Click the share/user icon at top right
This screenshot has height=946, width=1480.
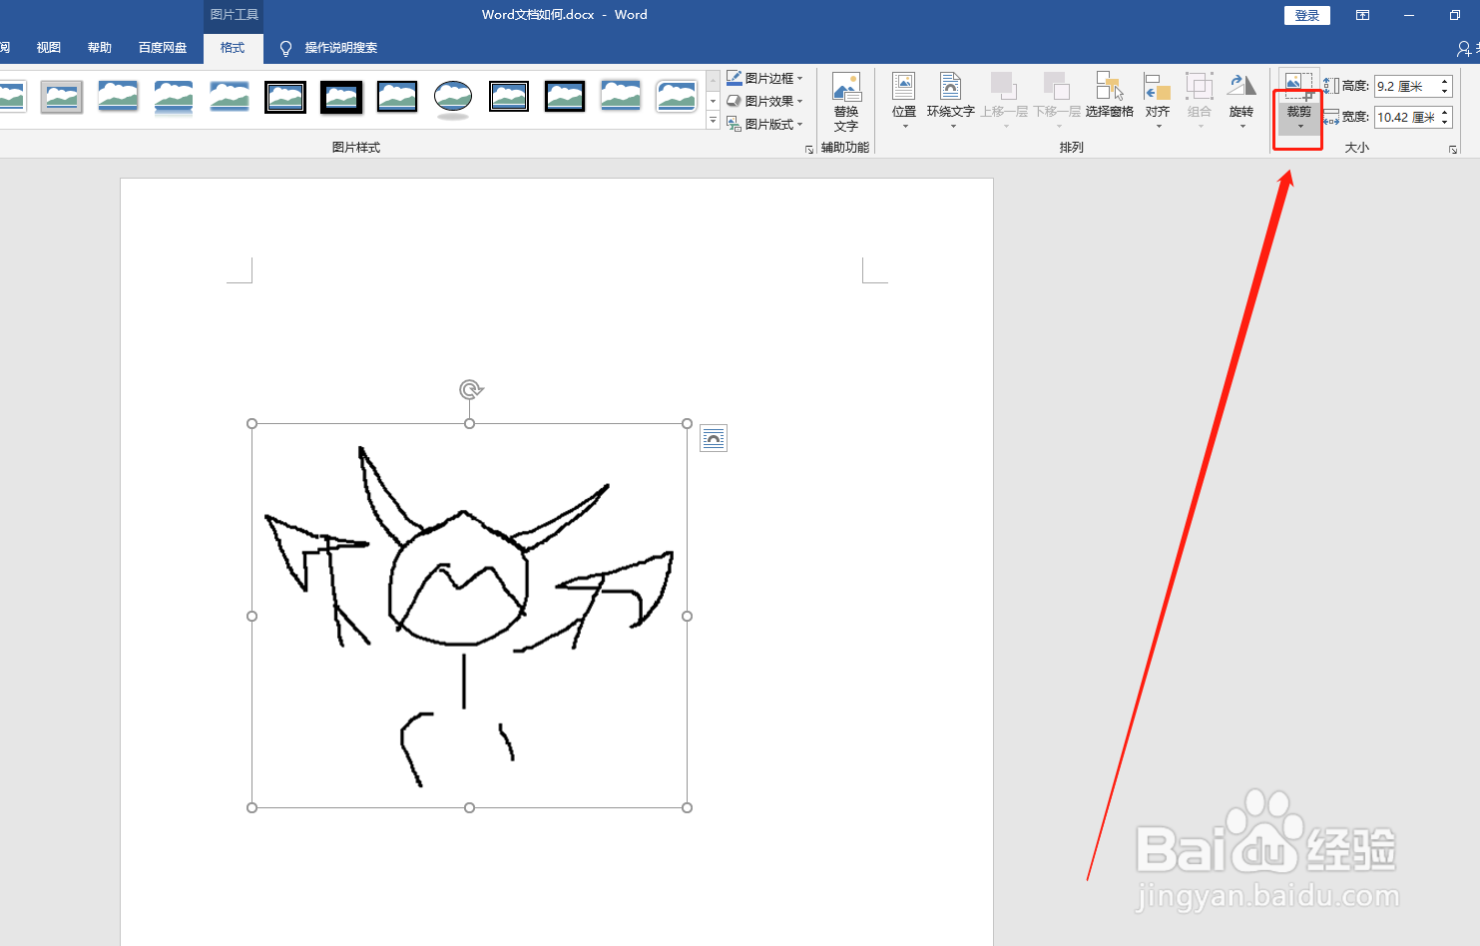1464,48
